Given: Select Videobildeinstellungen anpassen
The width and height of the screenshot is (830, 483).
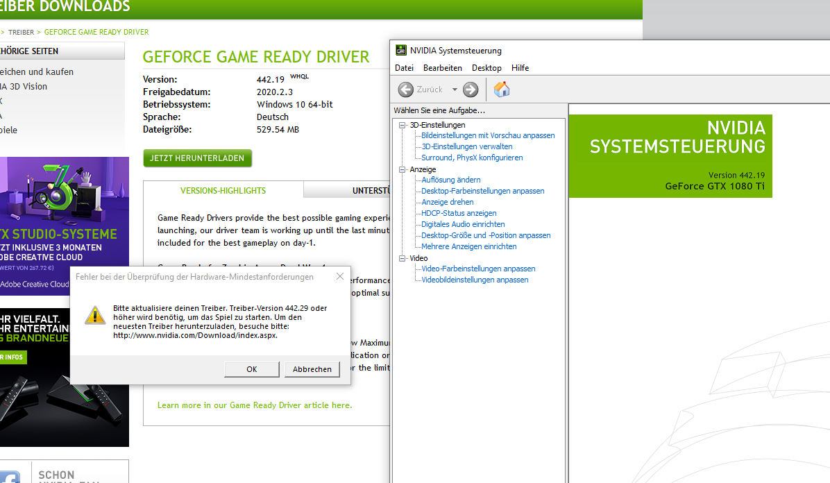Looking at the screenshot, I should tap(475, 280).
